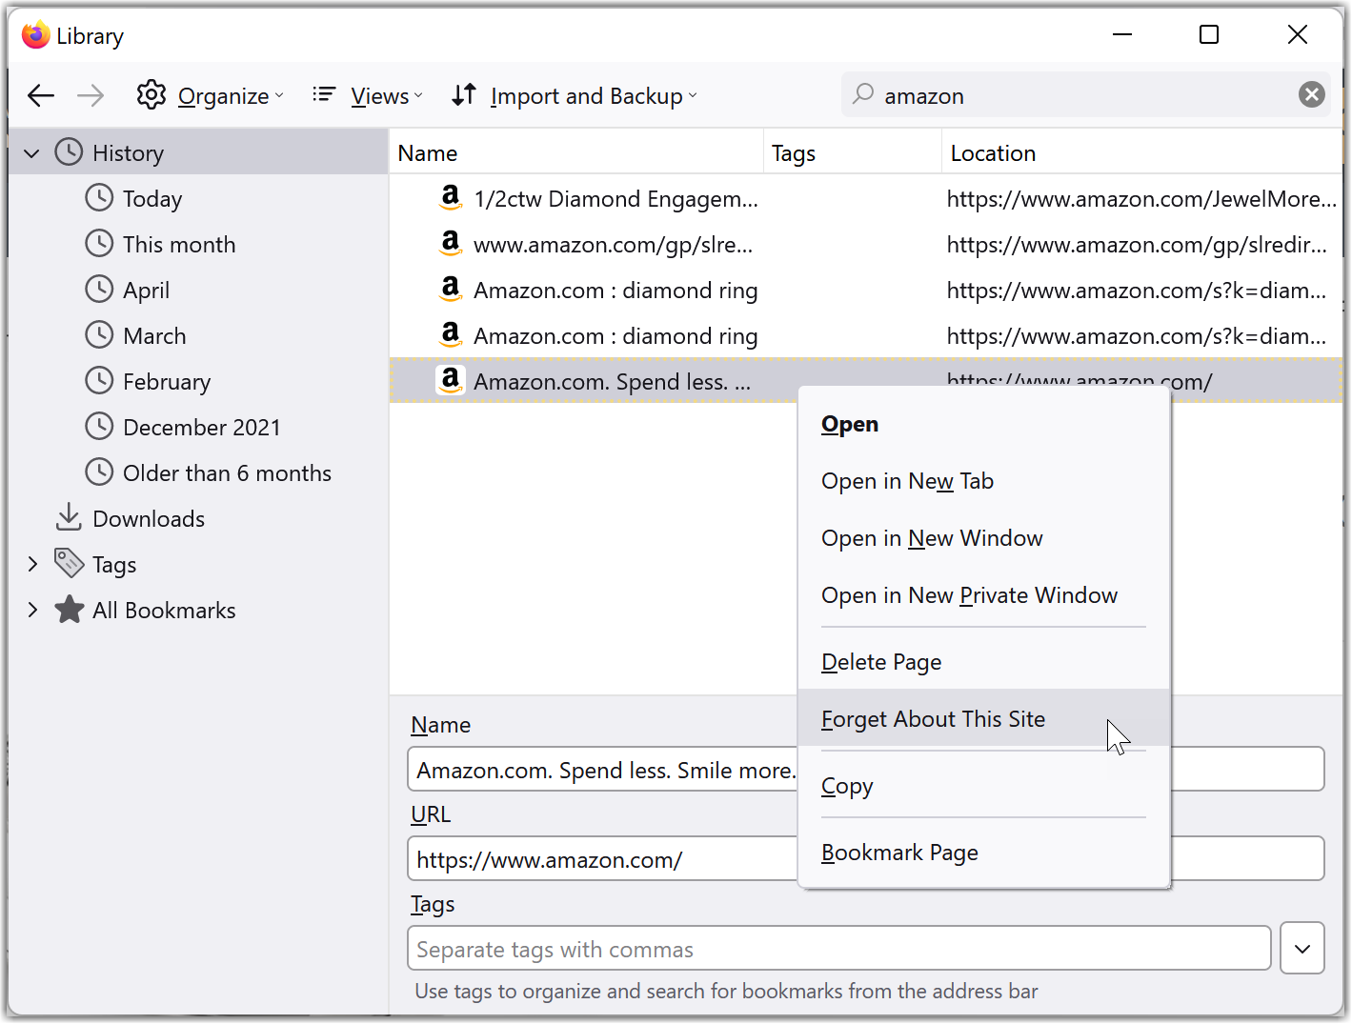The height and width of the screenshot is (1024, 1352).
Task: Sort by the Location column header
Action: [1141, 152]
